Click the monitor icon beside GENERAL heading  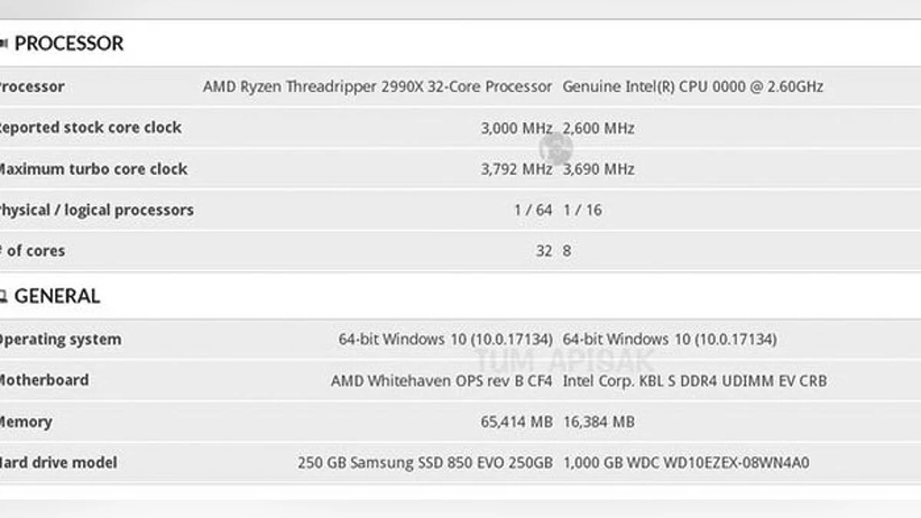[x=4, y=296]
